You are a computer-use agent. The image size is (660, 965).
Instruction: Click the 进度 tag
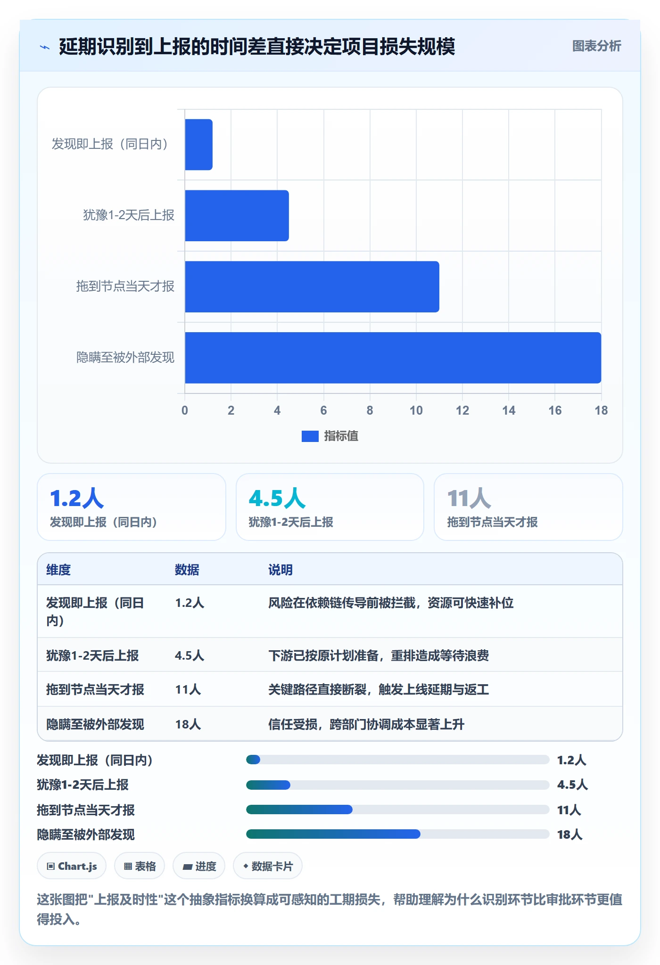(x=199, y=866)
